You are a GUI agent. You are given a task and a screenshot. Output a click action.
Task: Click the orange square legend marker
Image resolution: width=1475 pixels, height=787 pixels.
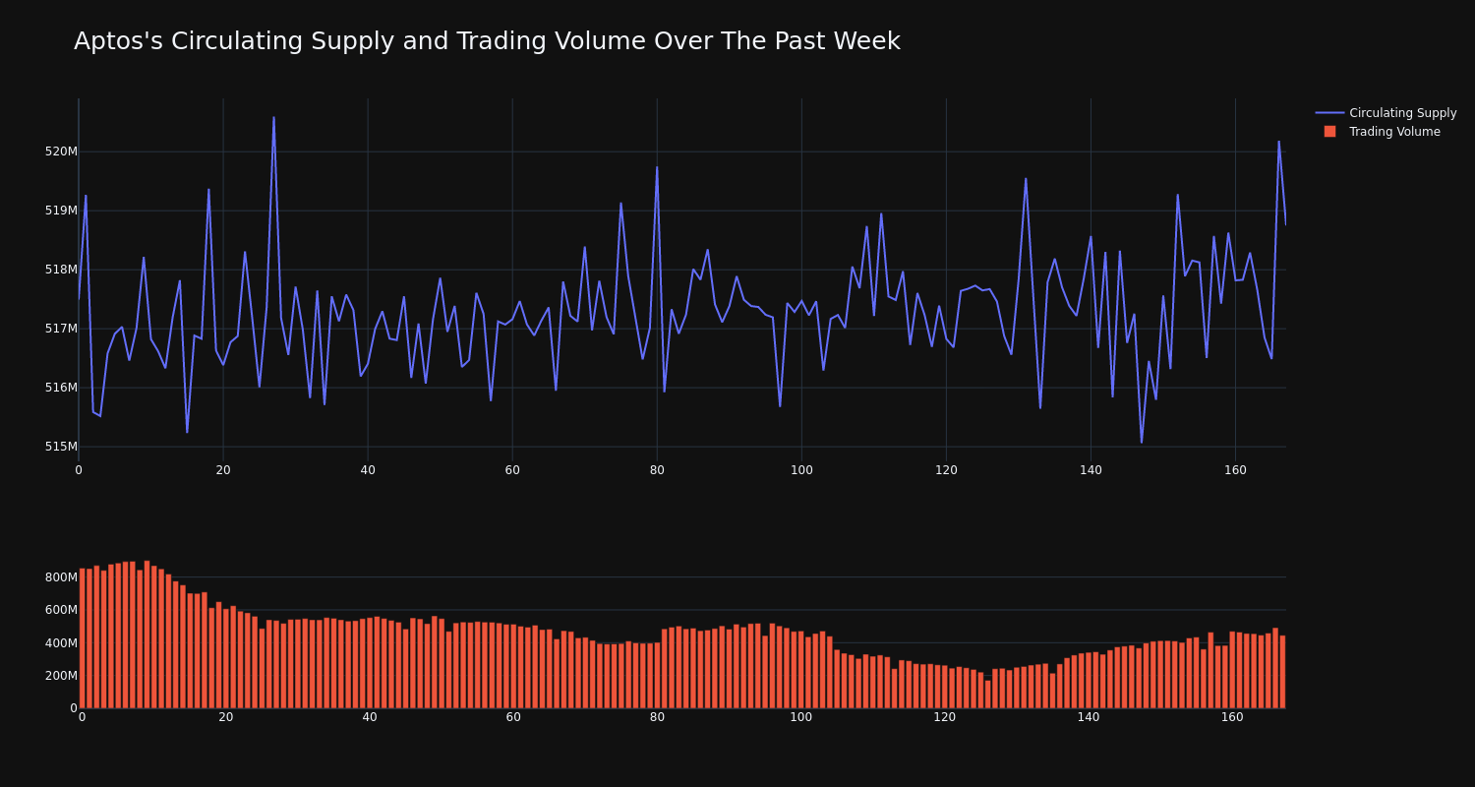(x=1329, y=132)
